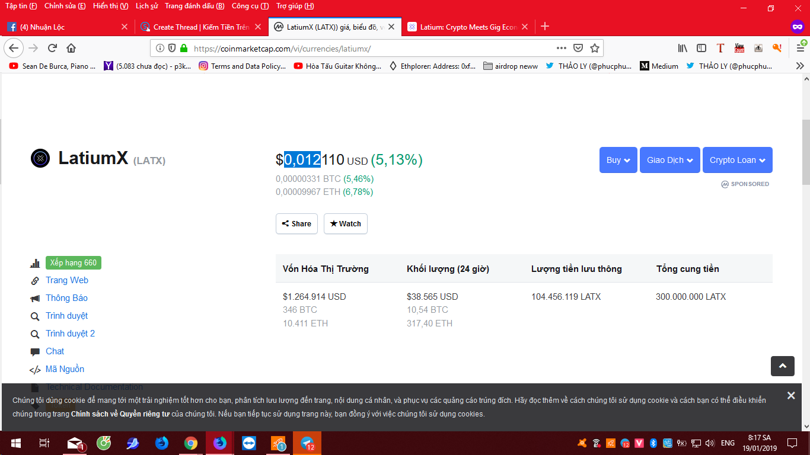
Task: Open the Chính sách về Quyền riêng tư link
Action: [120, 414]
